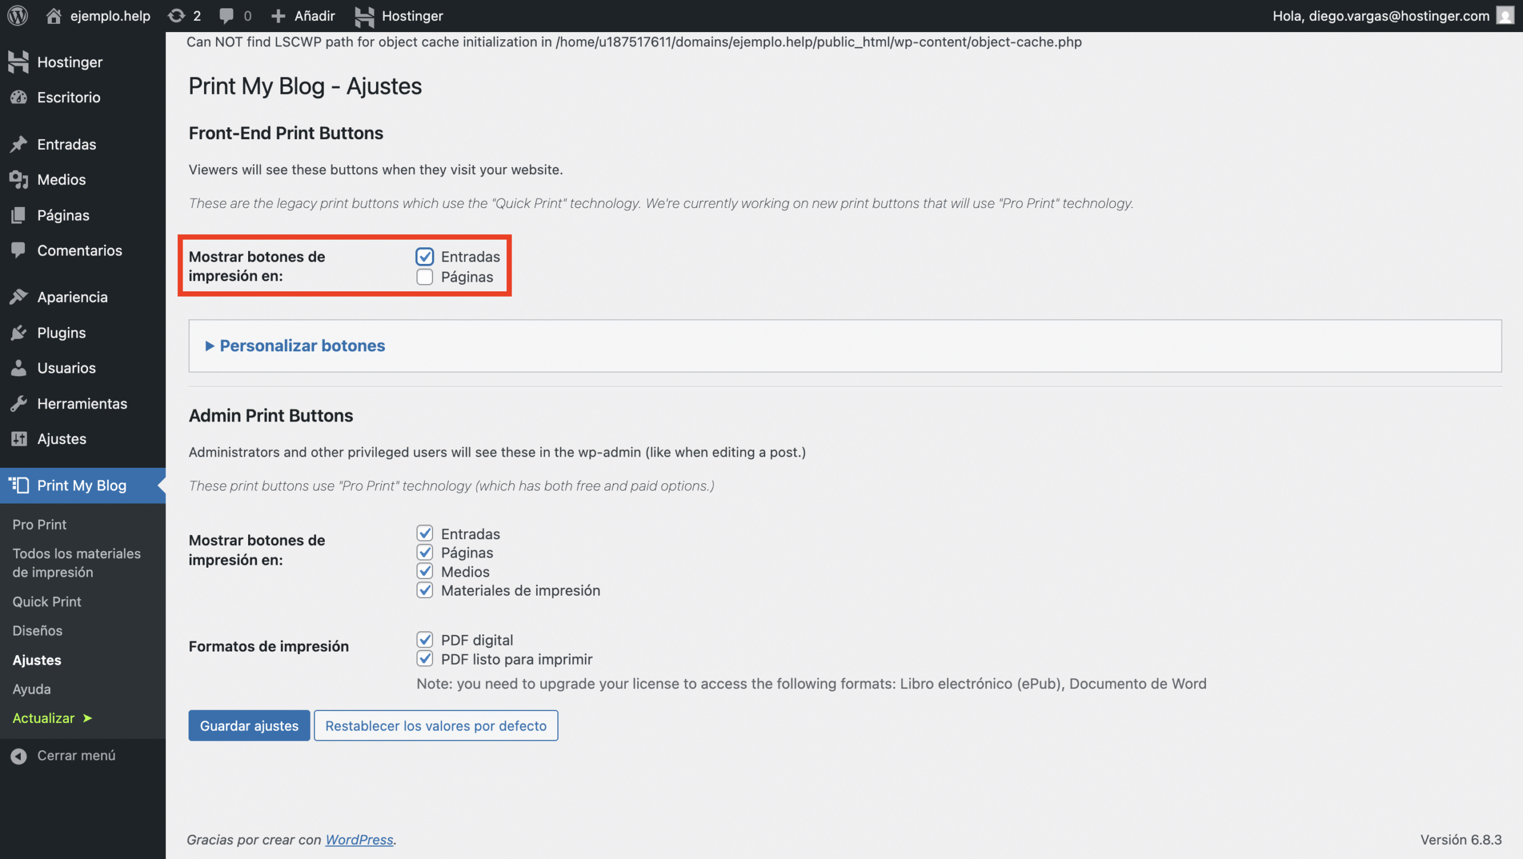Viewport: 1523px width, 859px height.
Task: Click the user avatar icon at top right
Action: coord(1505,15)
